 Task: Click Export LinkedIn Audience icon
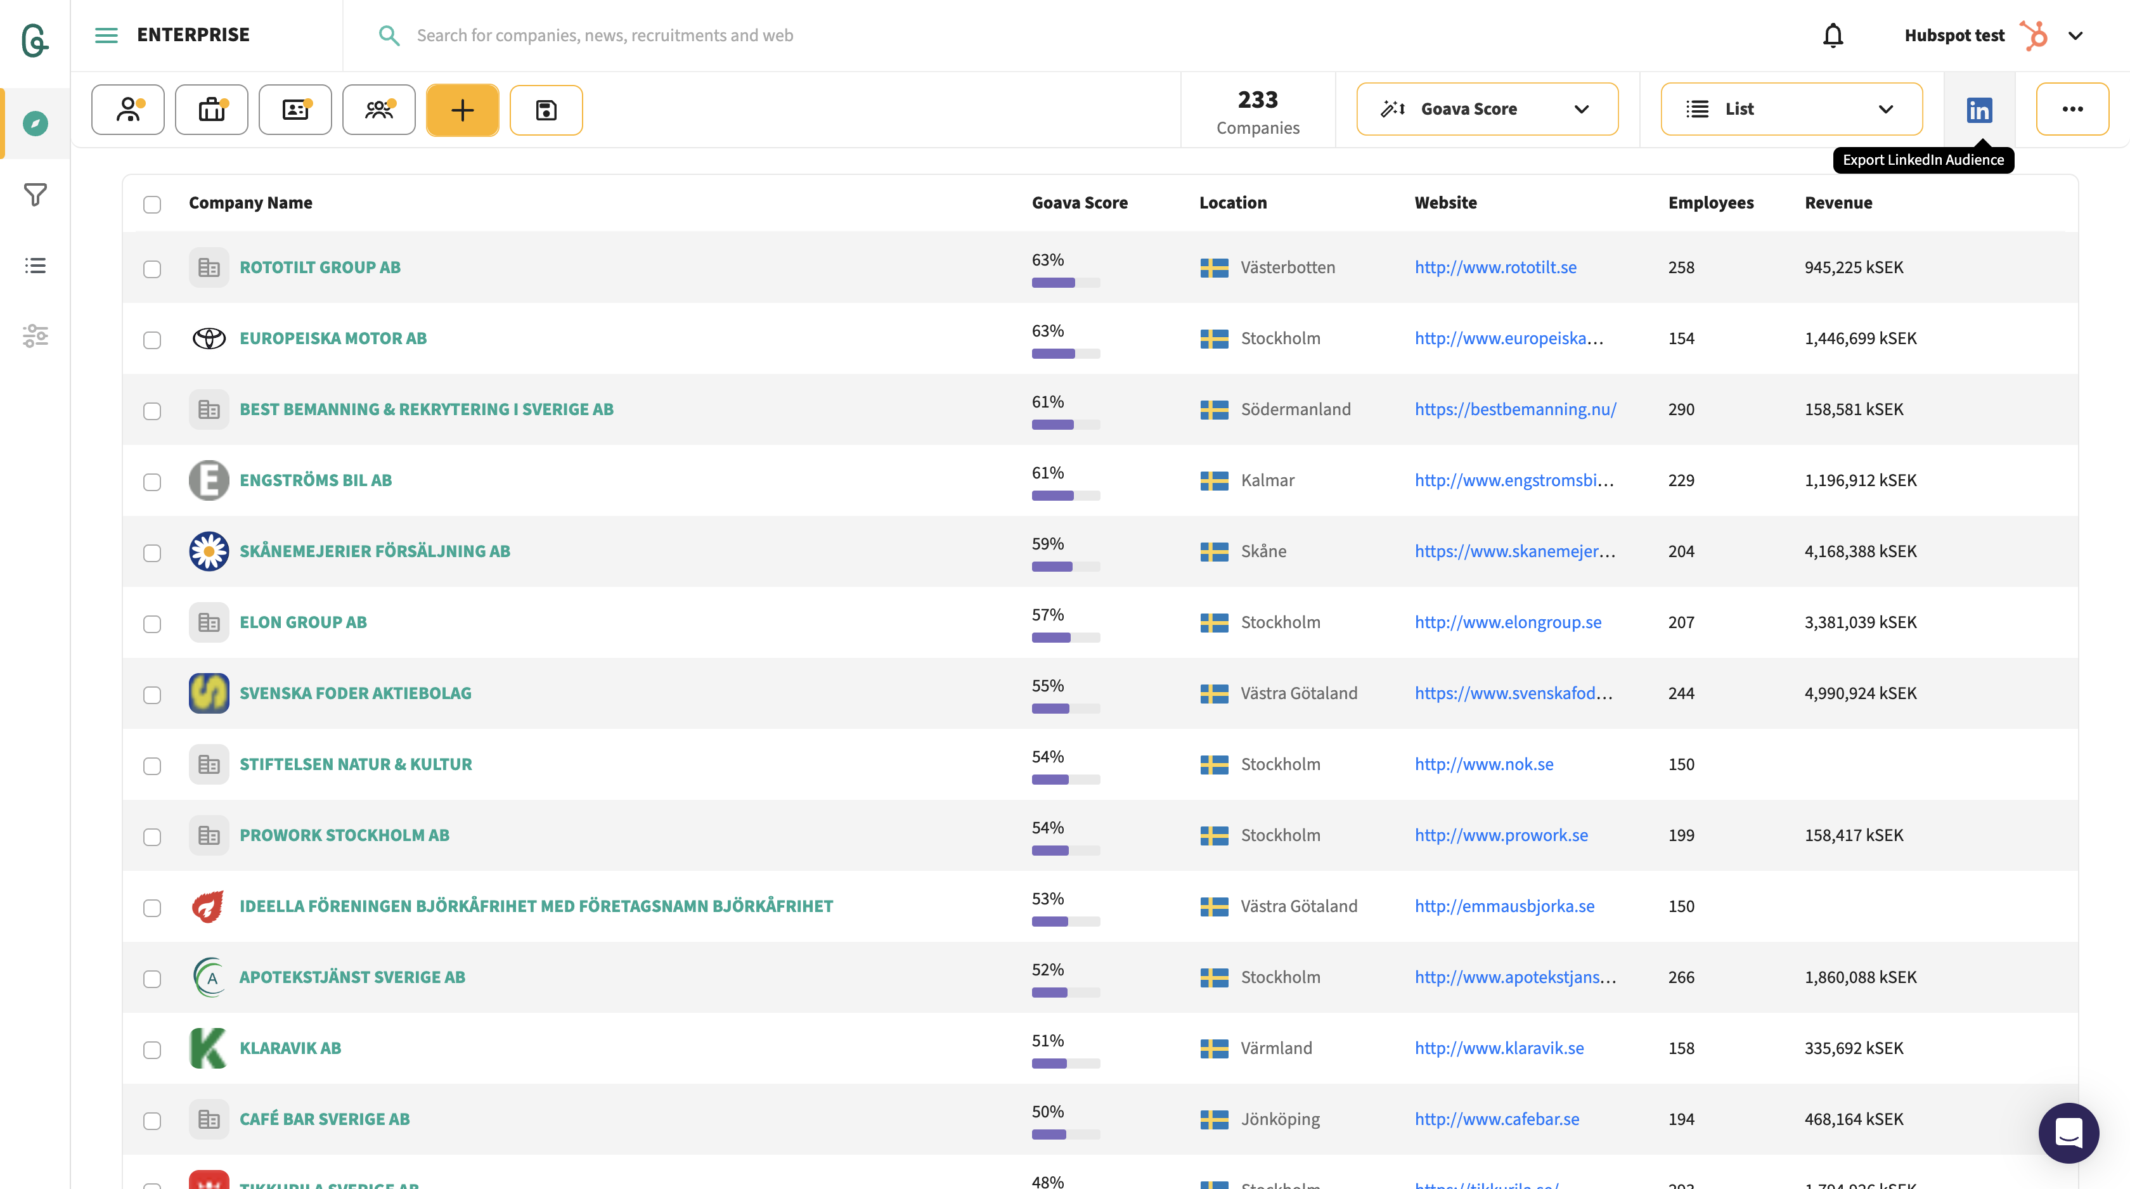point(1978,109)
